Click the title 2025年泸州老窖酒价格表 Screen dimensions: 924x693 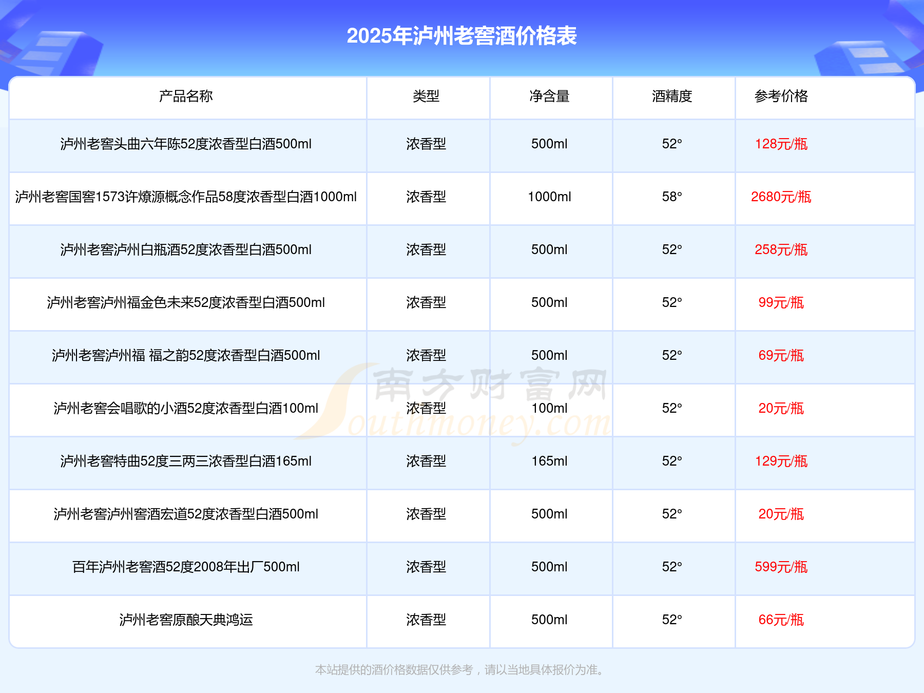click(462, 36)
